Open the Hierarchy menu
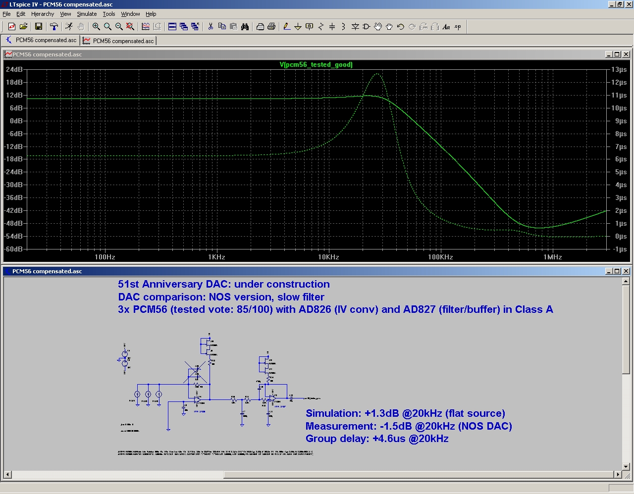Viewport: 634px width, 494px height. 43,14
